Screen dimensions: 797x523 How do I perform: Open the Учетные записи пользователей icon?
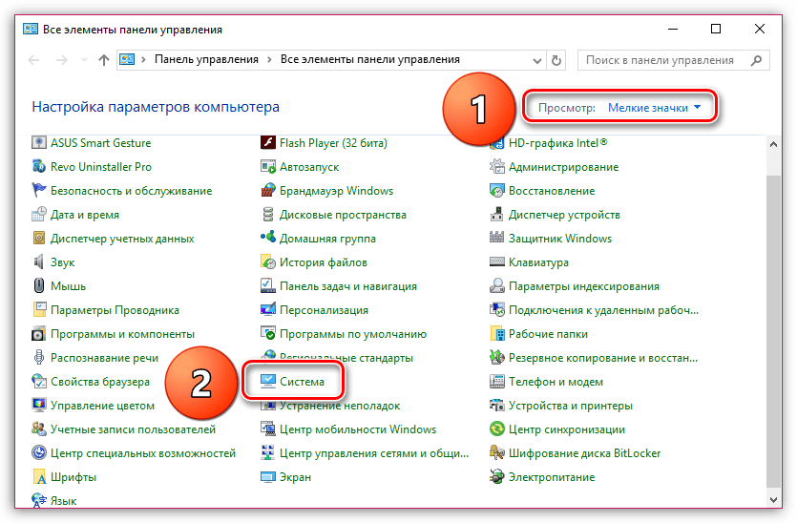pyautogui.click(x=39, y=429)
